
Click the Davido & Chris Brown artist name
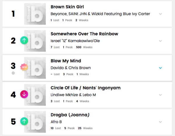tap(71, 68)
